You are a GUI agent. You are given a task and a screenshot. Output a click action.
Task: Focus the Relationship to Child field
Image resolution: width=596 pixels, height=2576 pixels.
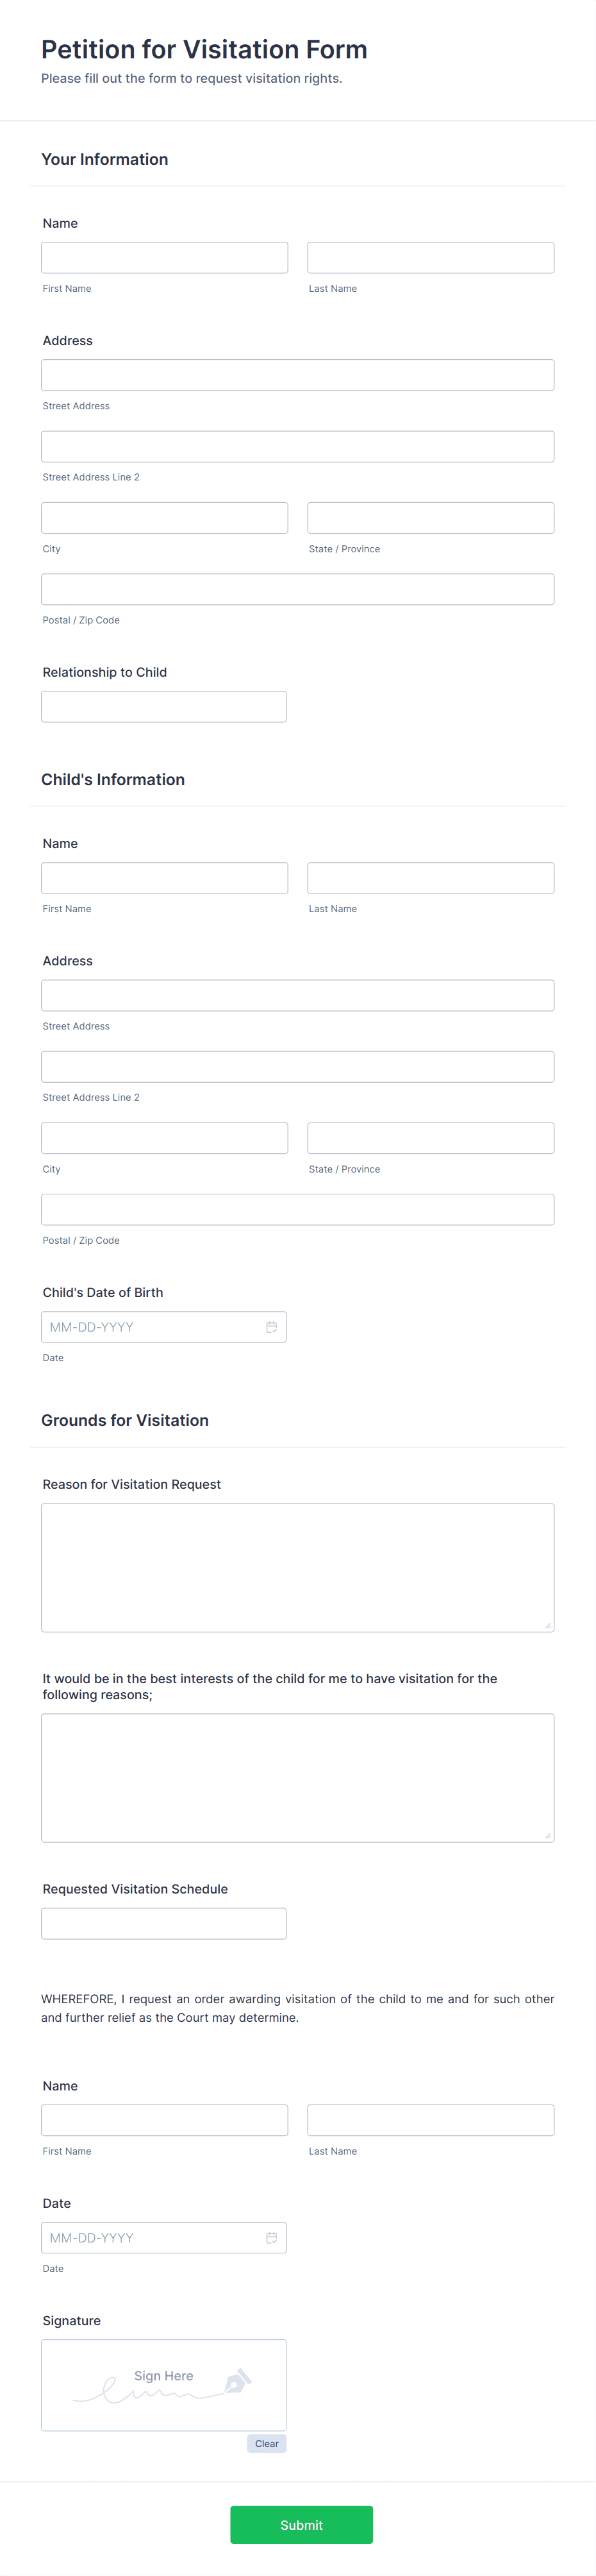[x=163, y=707]
